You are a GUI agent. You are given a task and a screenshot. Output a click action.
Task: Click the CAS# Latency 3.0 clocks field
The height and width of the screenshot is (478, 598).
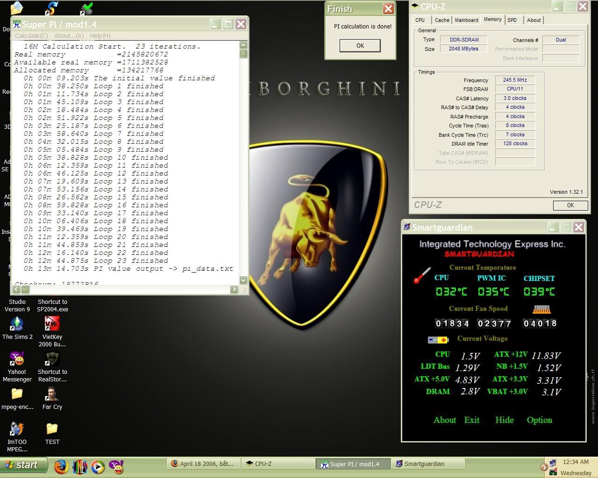(515, 98)
